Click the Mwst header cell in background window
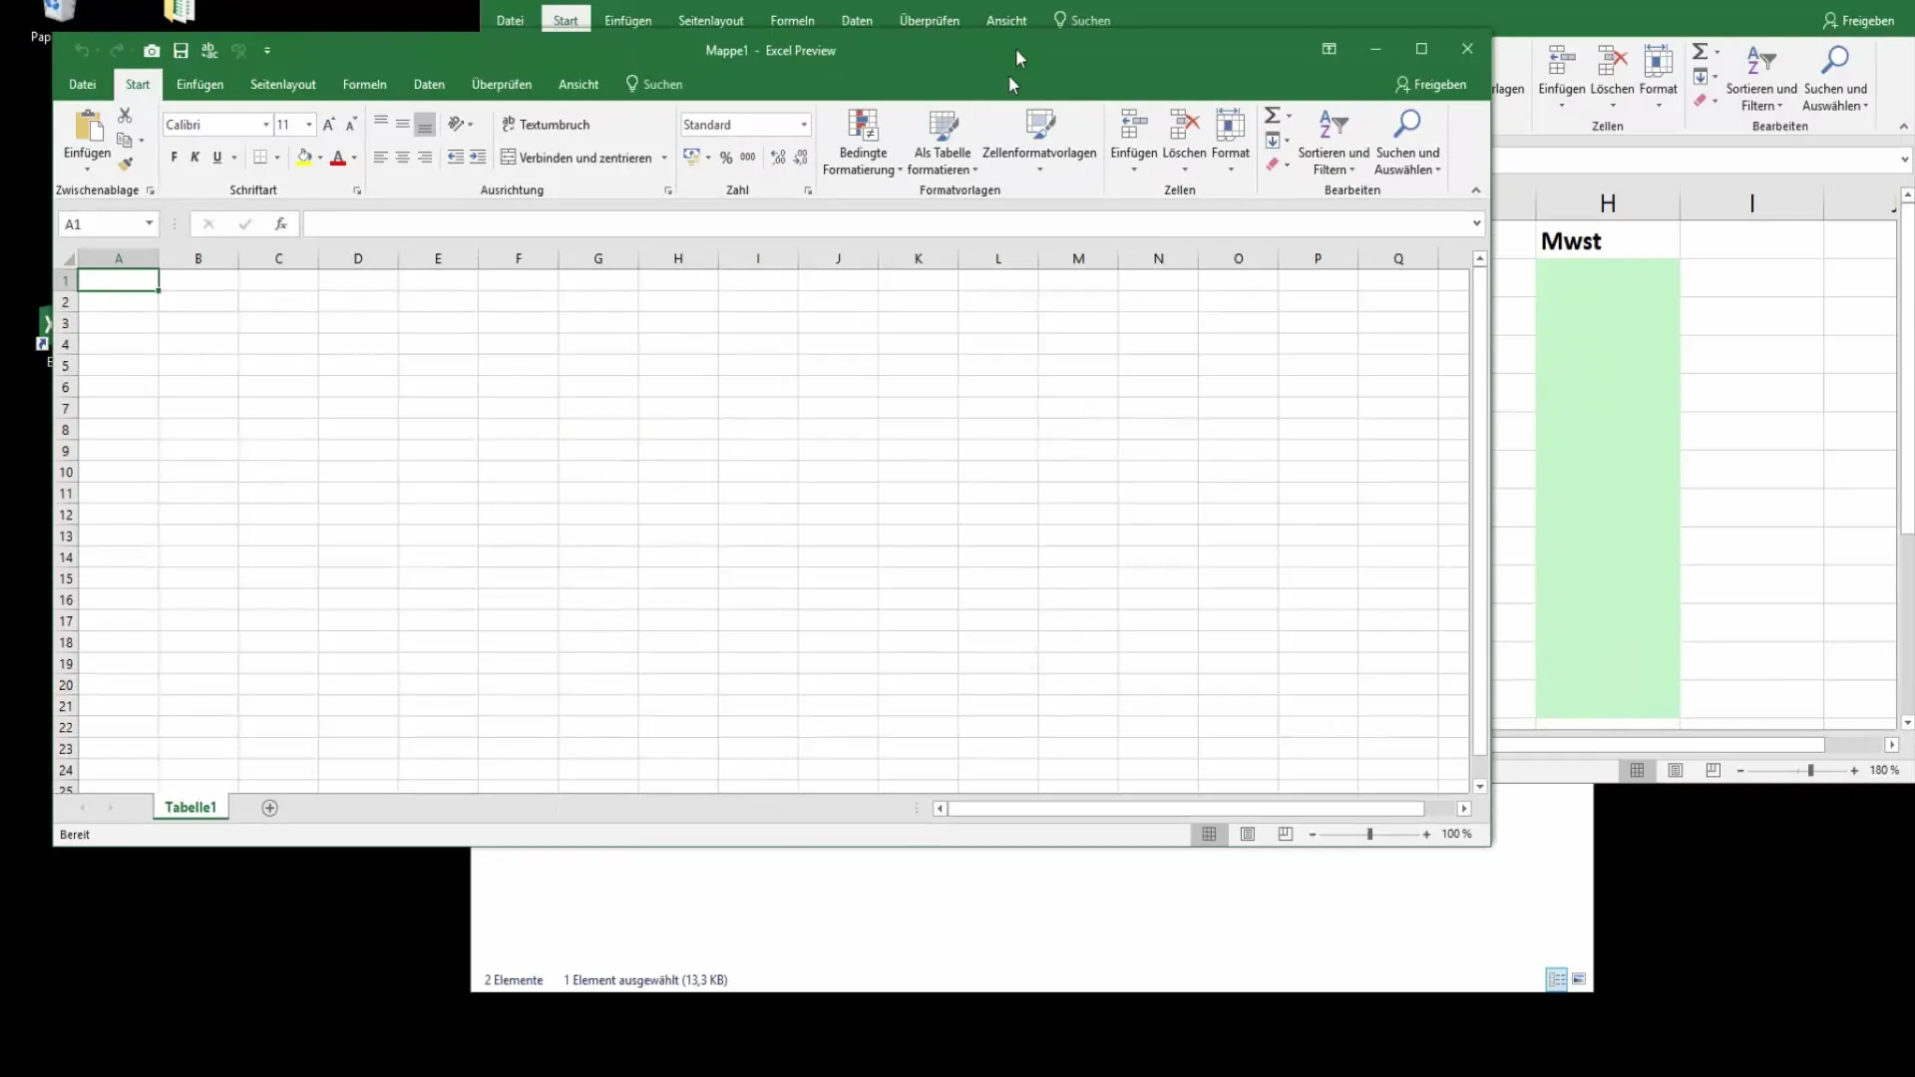Screen dimensions: 1915x1077 point(1608,241)
